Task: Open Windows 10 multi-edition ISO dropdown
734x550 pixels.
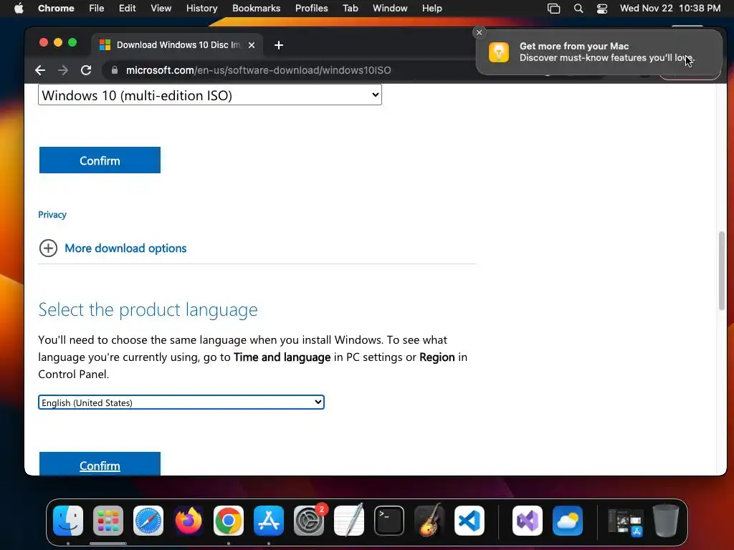Action: pyautogui.click(x=210, y=95)
